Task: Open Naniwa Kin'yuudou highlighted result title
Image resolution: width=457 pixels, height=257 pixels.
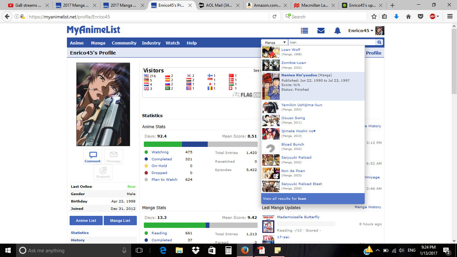Action: pyautogui.click(x=299, y=75)
